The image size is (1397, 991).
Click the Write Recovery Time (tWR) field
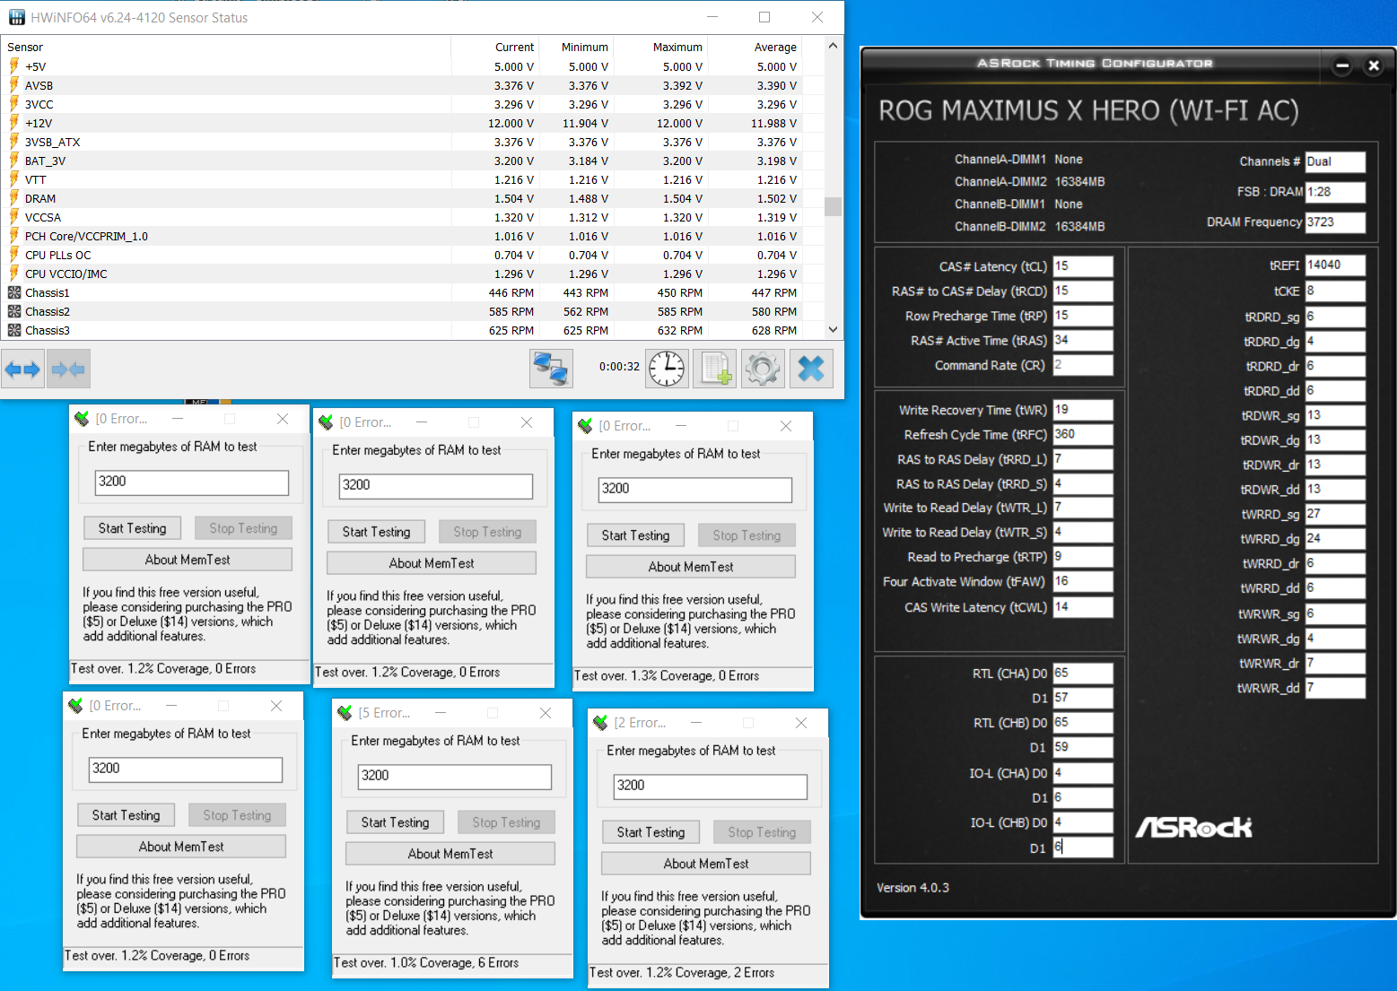coord(1083,410)
